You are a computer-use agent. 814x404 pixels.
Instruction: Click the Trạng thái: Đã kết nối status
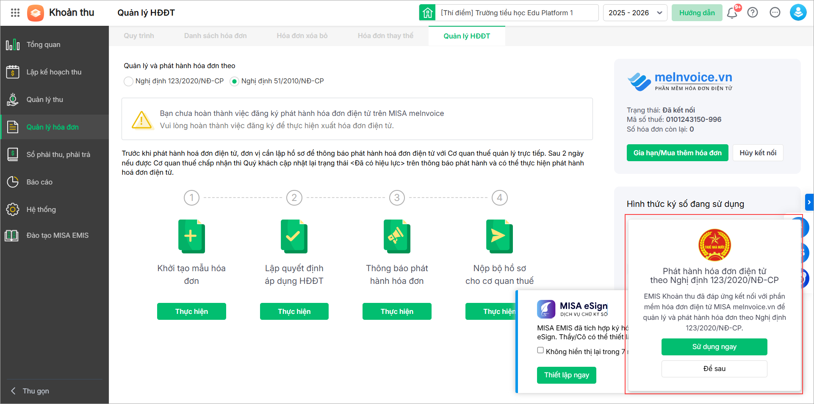(661, 110)
